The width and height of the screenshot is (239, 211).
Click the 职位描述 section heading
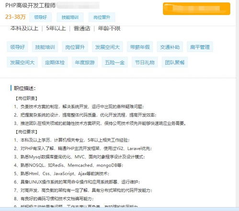[x=24, y=88]
